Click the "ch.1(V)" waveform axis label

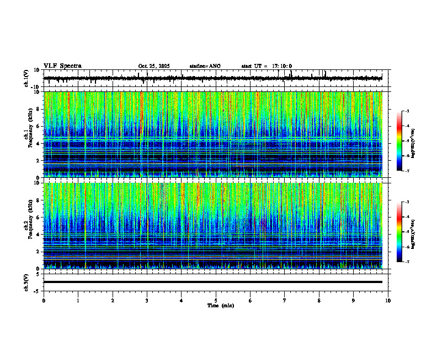coord(26,78)
